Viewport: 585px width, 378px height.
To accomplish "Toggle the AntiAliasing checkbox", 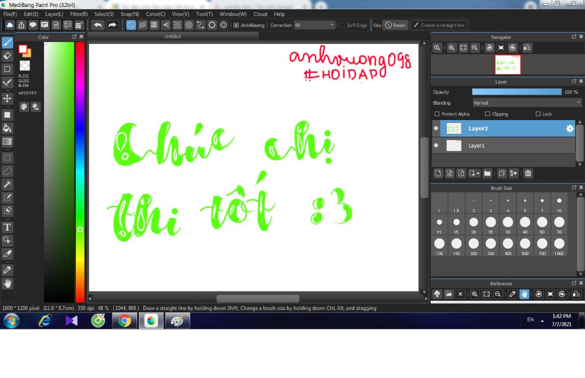I will coord(236,25).
